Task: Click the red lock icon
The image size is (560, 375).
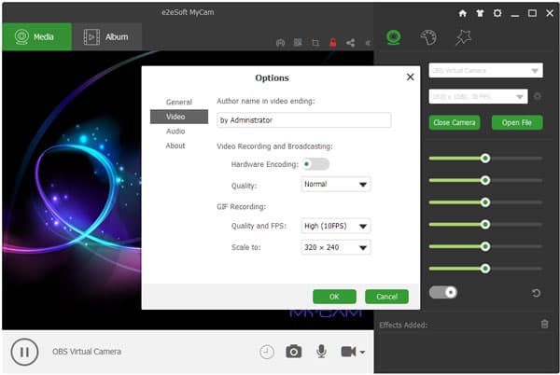Action: point(332,42)
